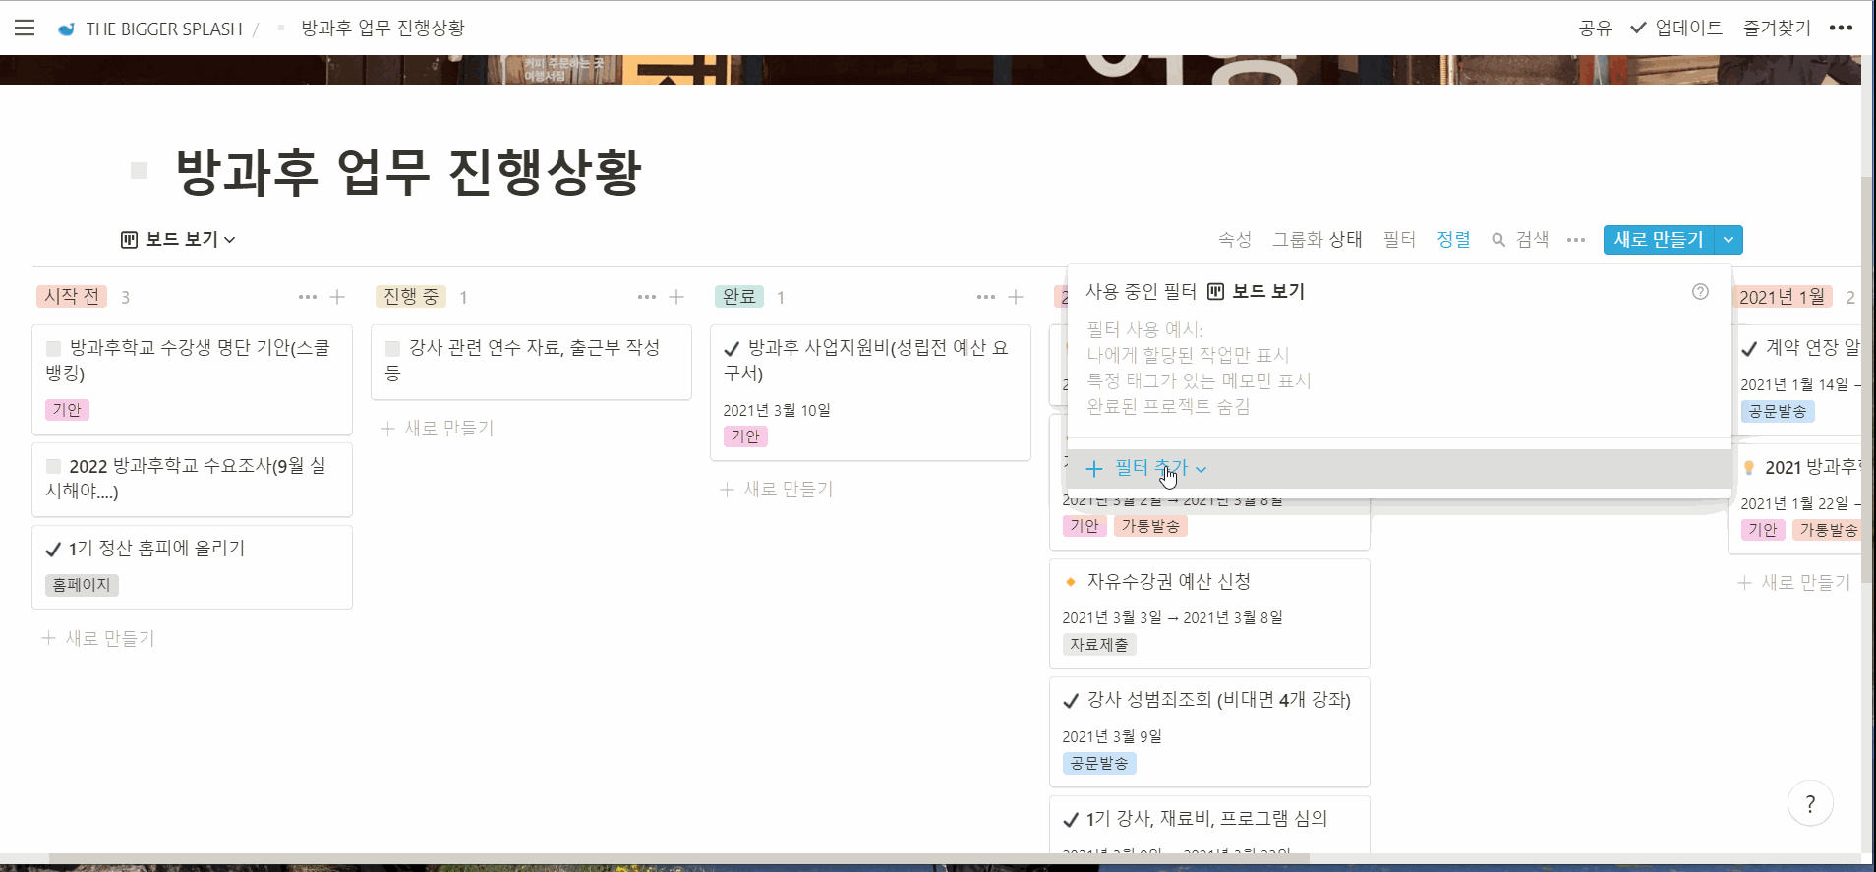The height and width of the screenshot is (872, 1876).
Task: Click the cover image banner
Action: [x=930, y=70]
